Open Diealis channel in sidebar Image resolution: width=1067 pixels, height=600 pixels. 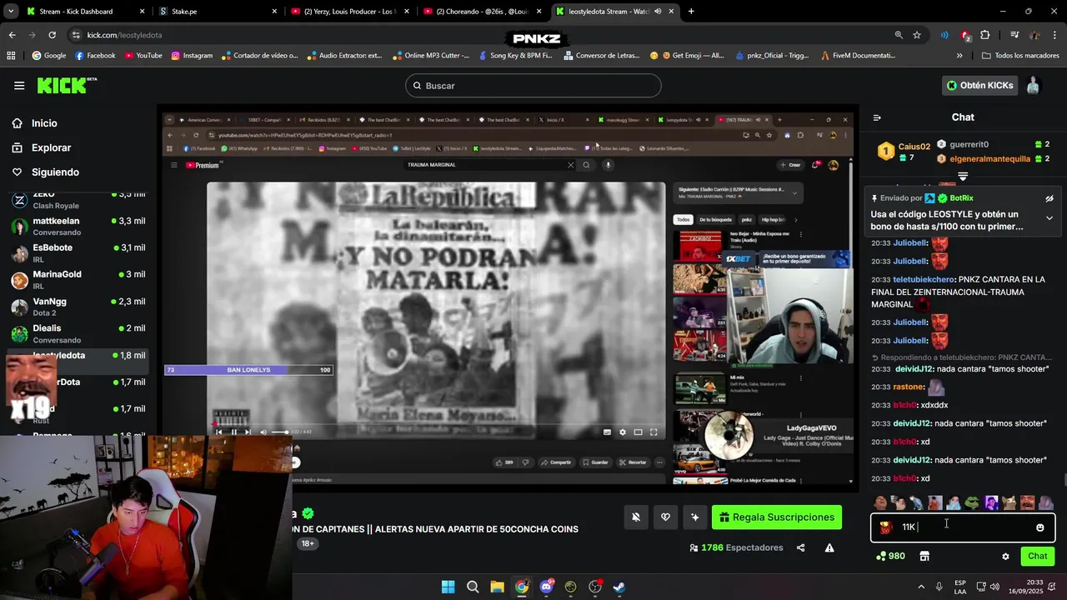[78, 332]
